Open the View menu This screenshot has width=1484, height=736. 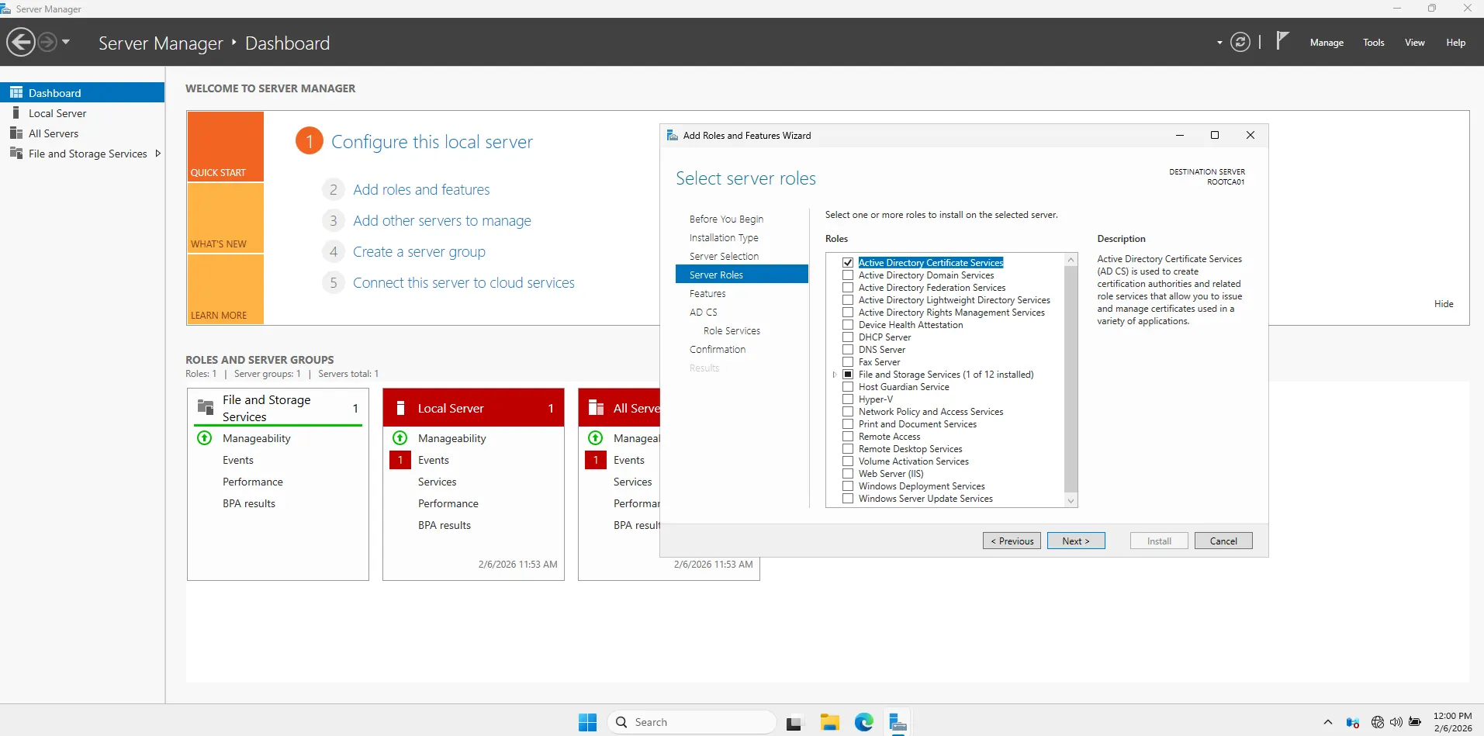pyautogui.click(x=1415, y=43)
